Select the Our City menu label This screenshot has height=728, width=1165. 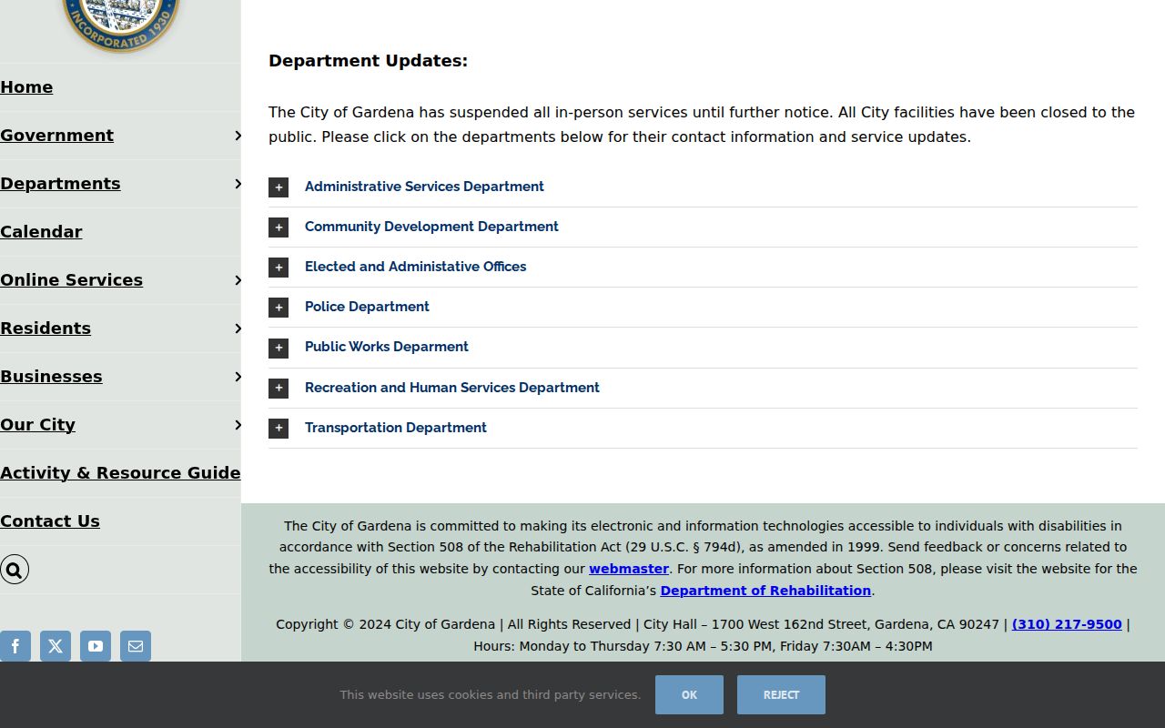coord(37,425)
